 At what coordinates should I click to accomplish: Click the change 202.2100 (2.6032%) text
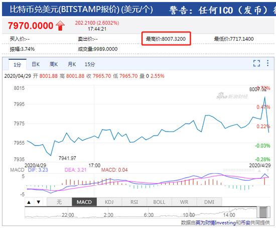point(97,23)
